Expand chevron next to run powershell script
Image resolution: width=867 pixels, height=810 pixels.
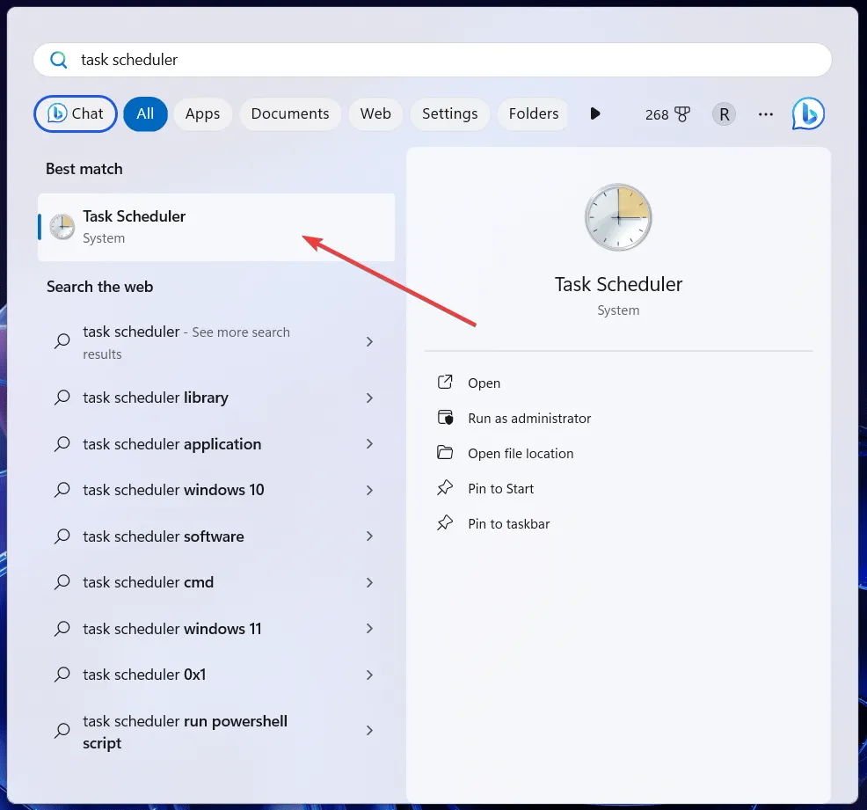point(369,731)
